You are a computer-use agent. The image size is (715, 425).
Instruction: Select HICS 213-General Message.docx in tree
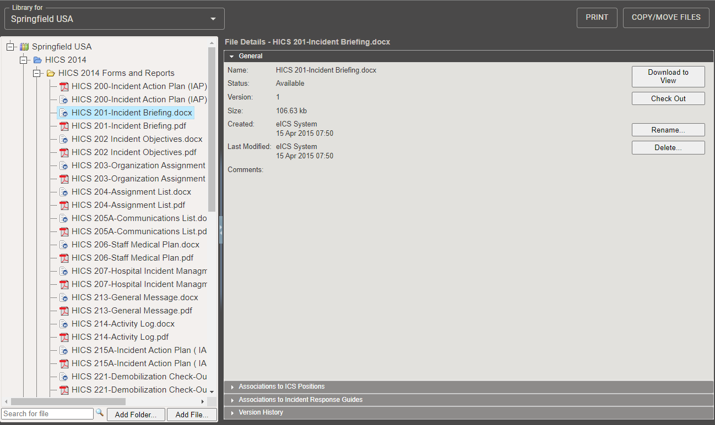click(134, 297)
